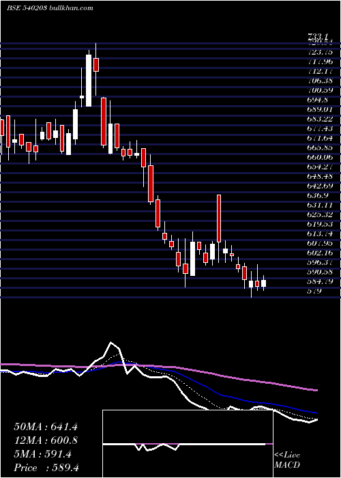Screen dimensions: 341x478
Task: Pick the 689.01 price label
Action: click(320, 109)
